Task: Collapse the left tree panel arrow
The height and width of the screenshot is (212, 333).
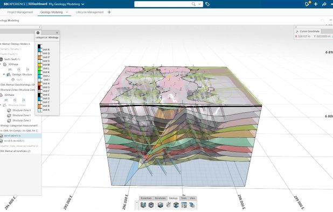Action: pyautogui.click(x=40, y=27)
